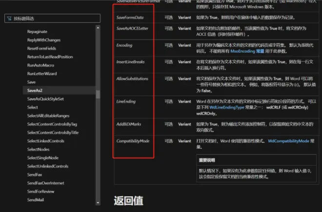Click the sidebar scrollbar up arrow

click(98, 28)
